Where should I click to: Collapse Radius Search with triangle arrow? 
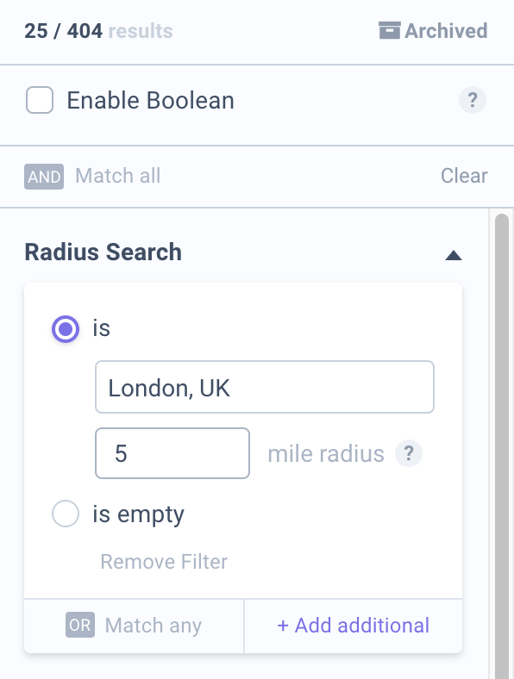coord(454,256)
